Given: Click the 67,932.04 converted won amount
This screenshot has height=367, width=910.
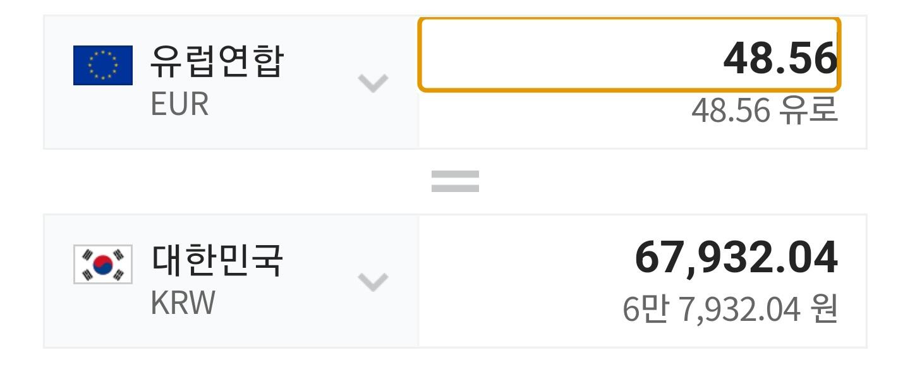Looking at the screenshot, I should click(x=736, y=257).
